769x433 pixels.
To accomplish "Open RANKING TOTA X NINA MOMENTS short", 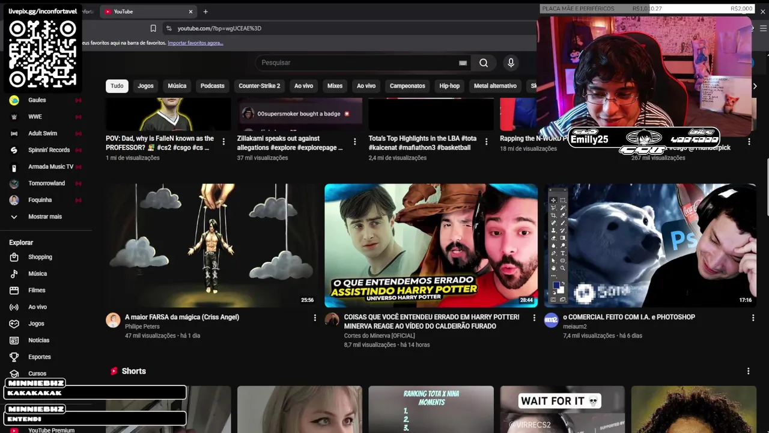I will pyautogui.click(x=431, y=410).
